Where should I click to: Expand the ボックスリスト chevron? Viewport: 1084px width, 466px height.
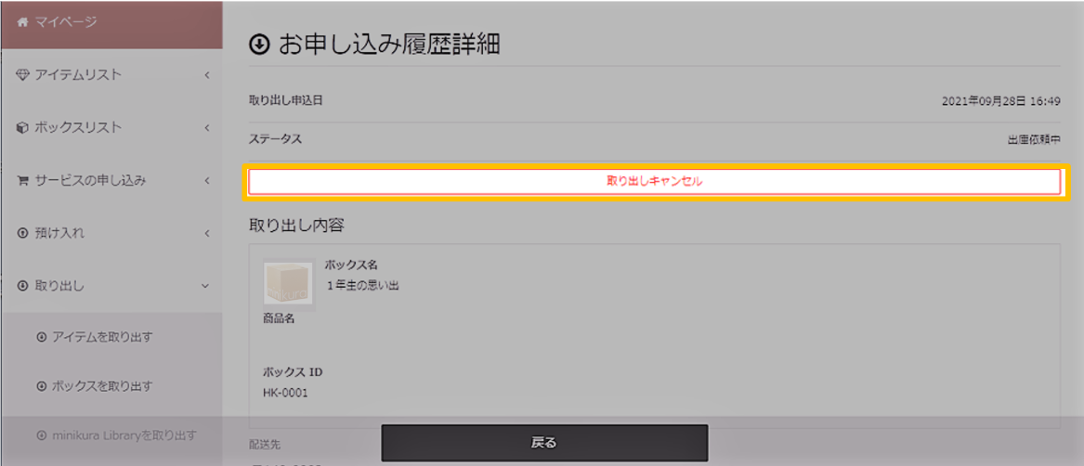click(x=207, y=128)
